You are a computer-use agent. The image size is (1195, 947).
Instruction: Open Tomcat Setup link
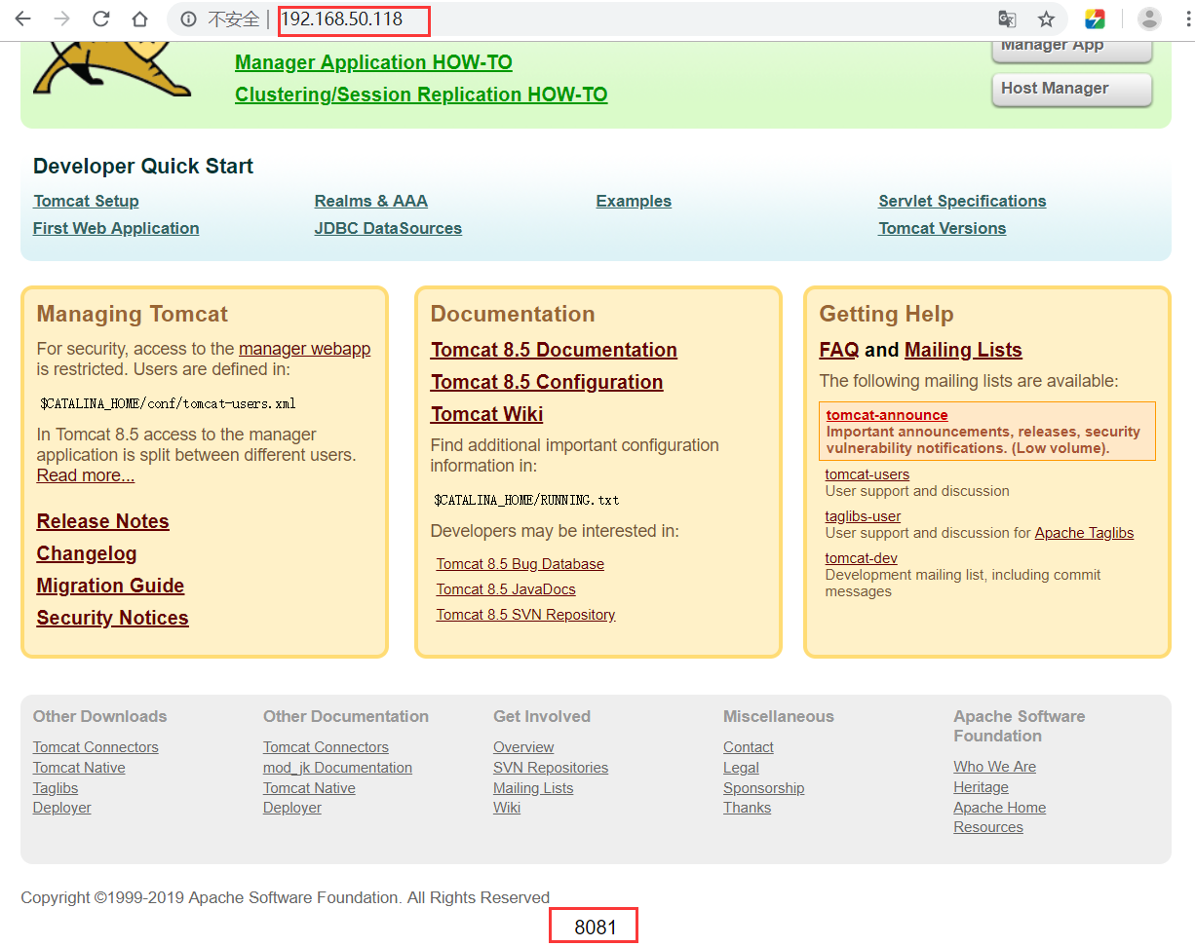coord(86,201)
